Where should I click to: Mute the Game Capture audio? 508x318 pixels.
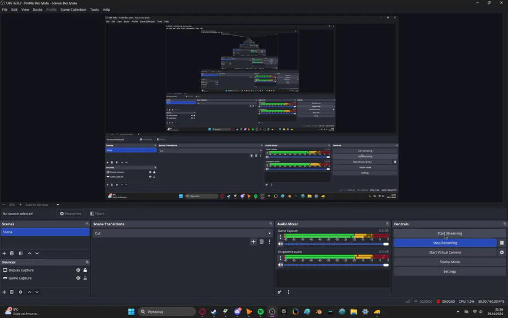[281, 244]
